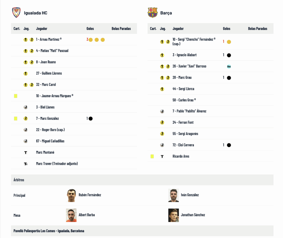Viewport: 283px width, 238px height.
Task: Click the T coach icon beside Marc Muntané
Action: [26, 152]
